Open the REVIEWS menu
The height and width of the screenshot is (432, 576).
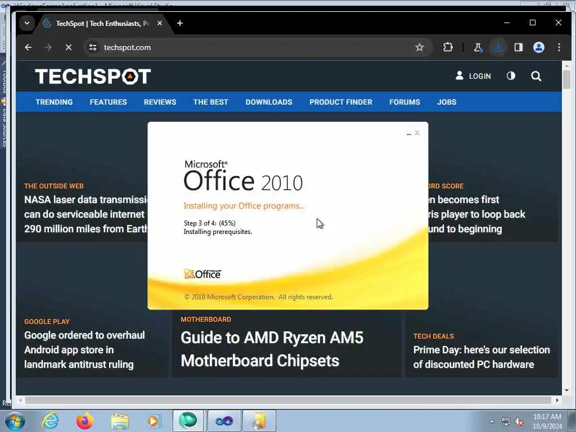point(160,102)
